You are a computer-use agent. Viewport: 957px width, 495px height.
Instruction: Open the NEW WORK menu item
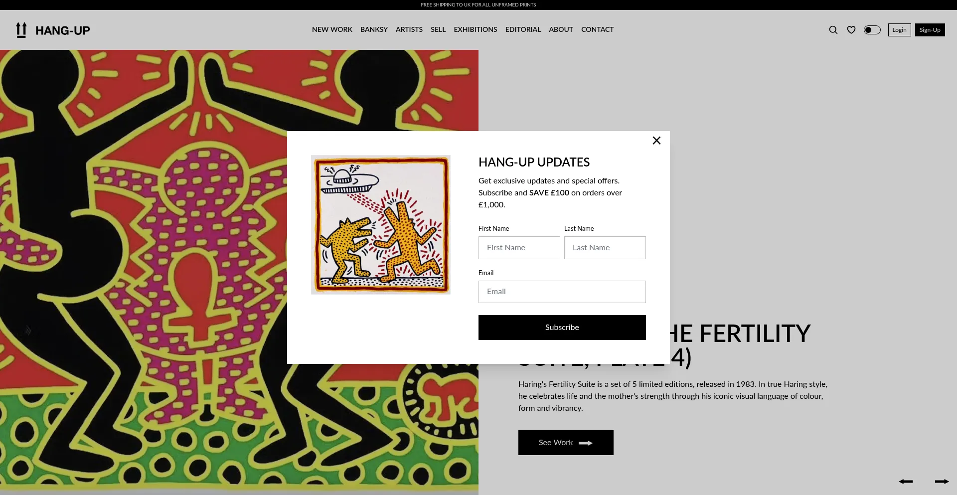332,29
